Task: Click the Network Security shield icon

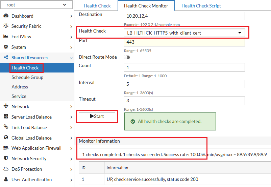Action: pos(6,159)
